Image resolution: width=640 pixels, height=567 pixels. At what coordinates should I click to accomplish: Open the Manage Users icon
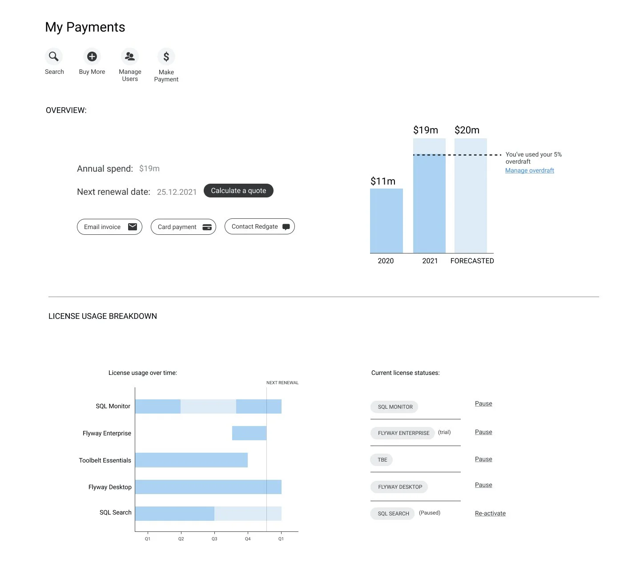point(130,56)
